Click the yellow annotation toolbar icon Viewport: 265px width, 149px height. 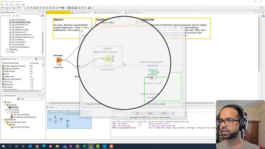[x=60, y=8]
